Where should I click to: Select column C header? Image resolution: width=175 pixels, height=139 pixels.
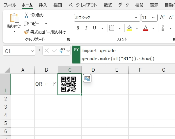pyautogui.click(x=70, y=70)
